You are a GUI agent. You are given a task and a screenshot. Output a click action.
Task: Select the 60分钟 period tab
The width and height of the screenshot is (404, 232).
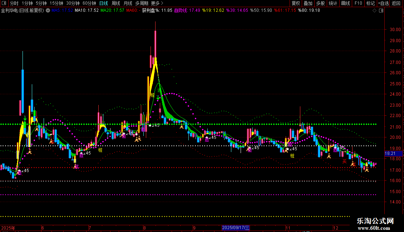pos(89,3)
